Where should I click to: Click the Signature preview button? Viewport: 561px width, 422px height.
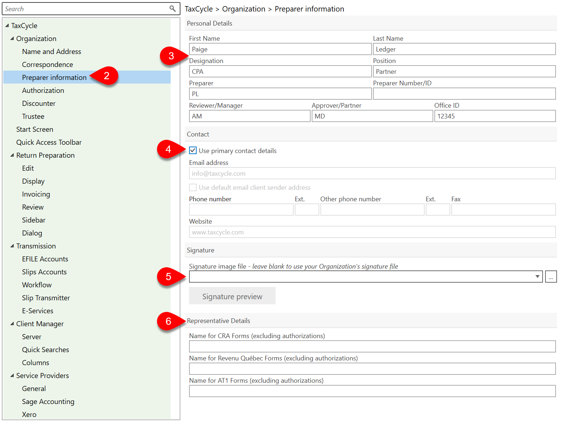[232, 296]
